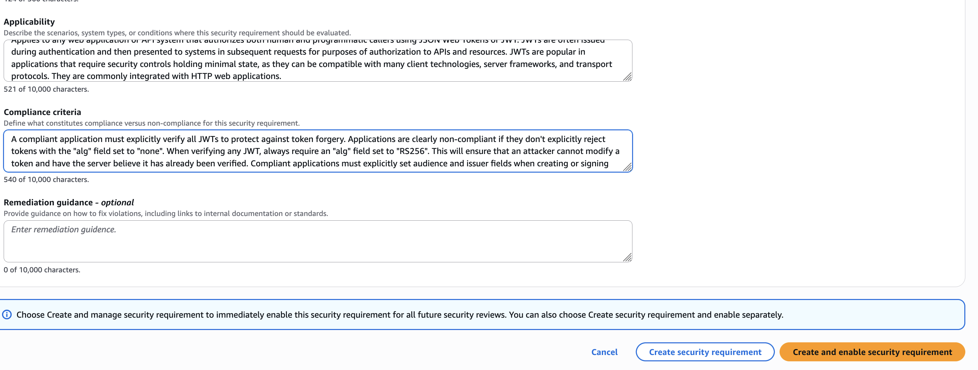
Task: Click the 540 of 10,000 characters counter
Action: (x=46, y=179)
